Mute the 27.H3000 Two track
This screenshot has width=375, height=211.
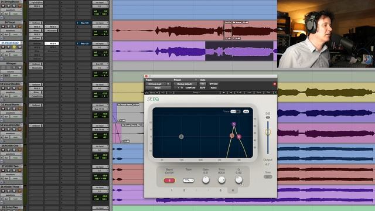click(x=19, y=171)
